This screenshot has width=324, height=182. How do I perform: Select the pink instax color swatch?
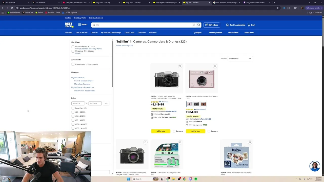coord(189,104)
